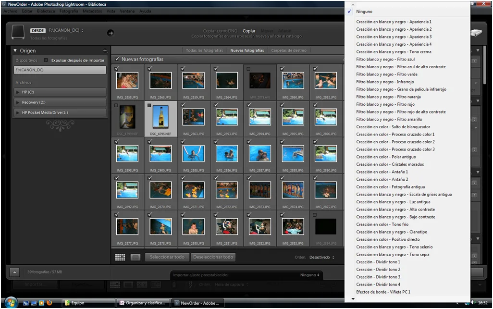Click the external drive icon at top right

pos(477,33)
